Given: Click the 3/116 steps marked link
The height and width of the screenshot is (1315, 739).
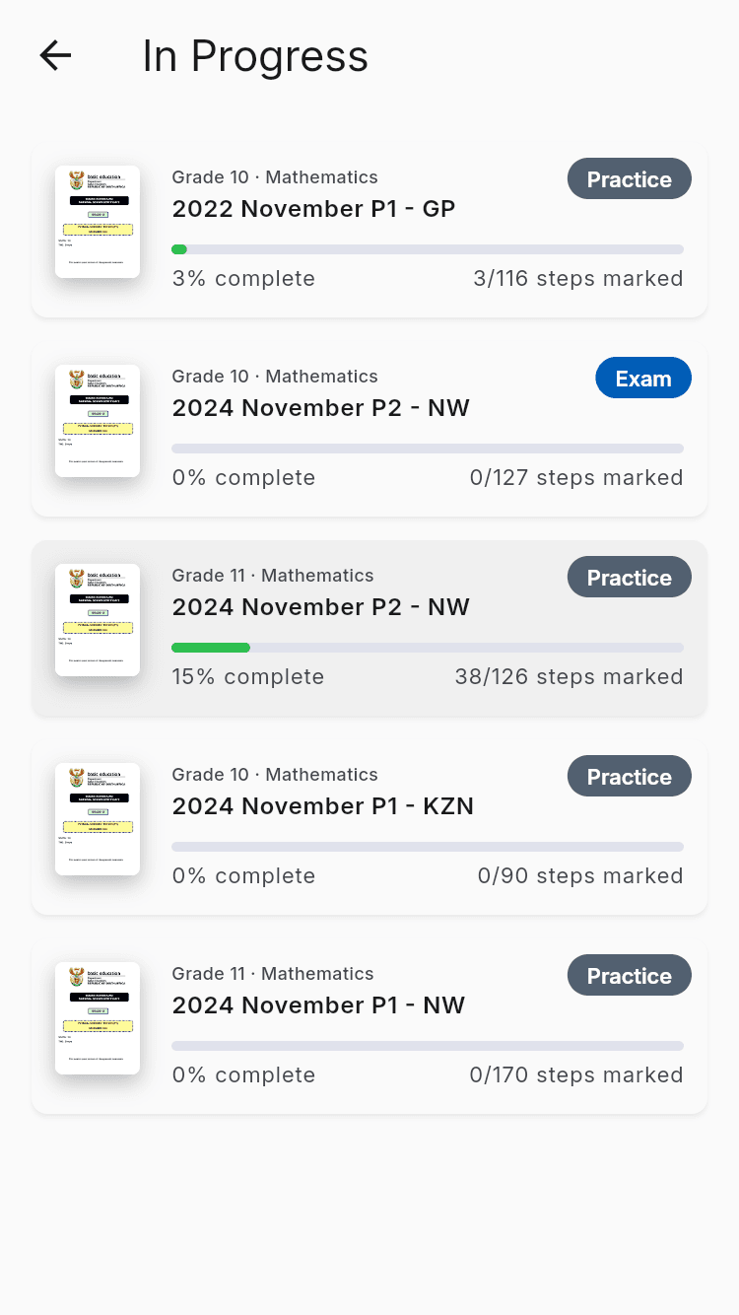Looking at the screenshot, I should coord(578,279).
